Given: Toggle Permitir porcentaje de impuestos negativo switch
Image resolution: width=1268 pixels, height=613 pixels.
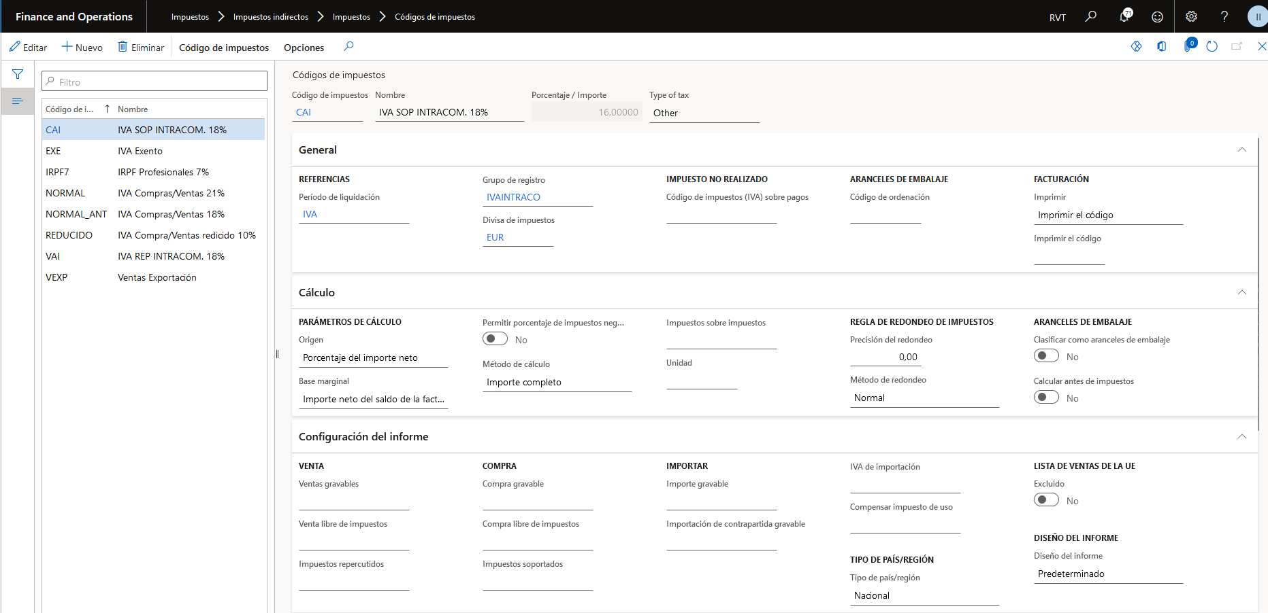Looking at the screenshot, I should pyautogui.click(x=495, y=338).
